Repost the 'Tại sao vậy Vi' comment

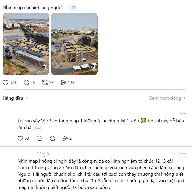[x=52, y=138]
